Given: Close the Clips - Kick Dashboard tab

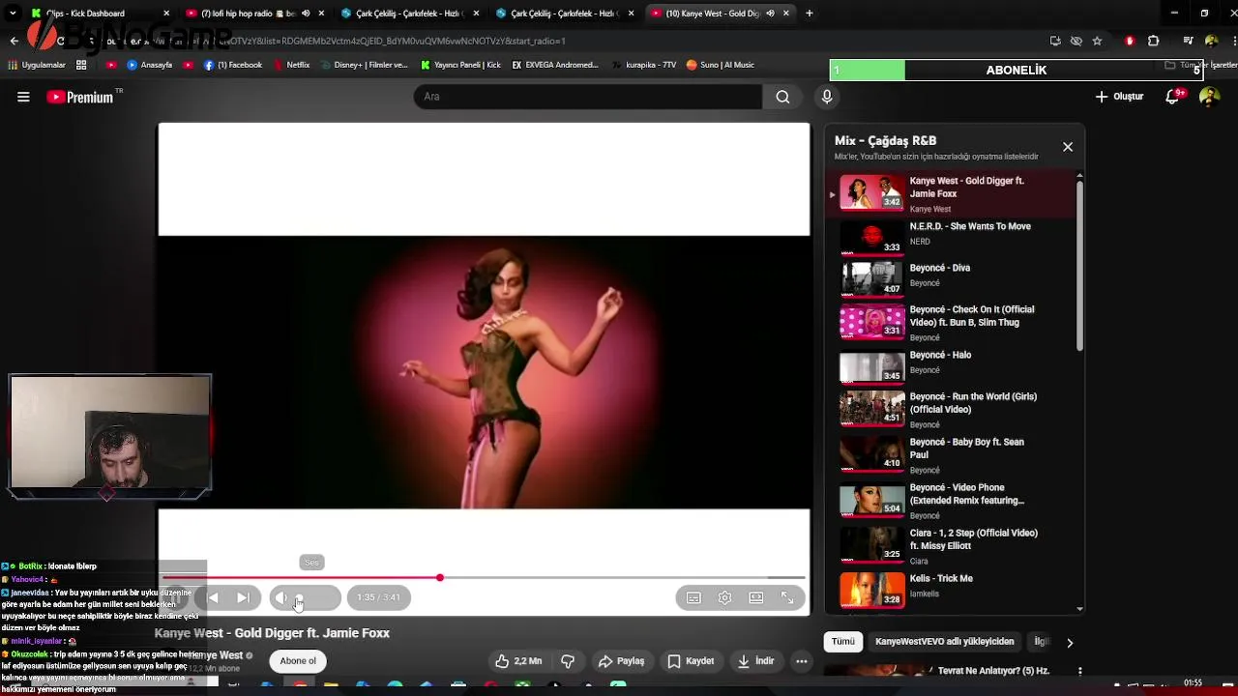Looking at the screenshot, I should point(166,14).
